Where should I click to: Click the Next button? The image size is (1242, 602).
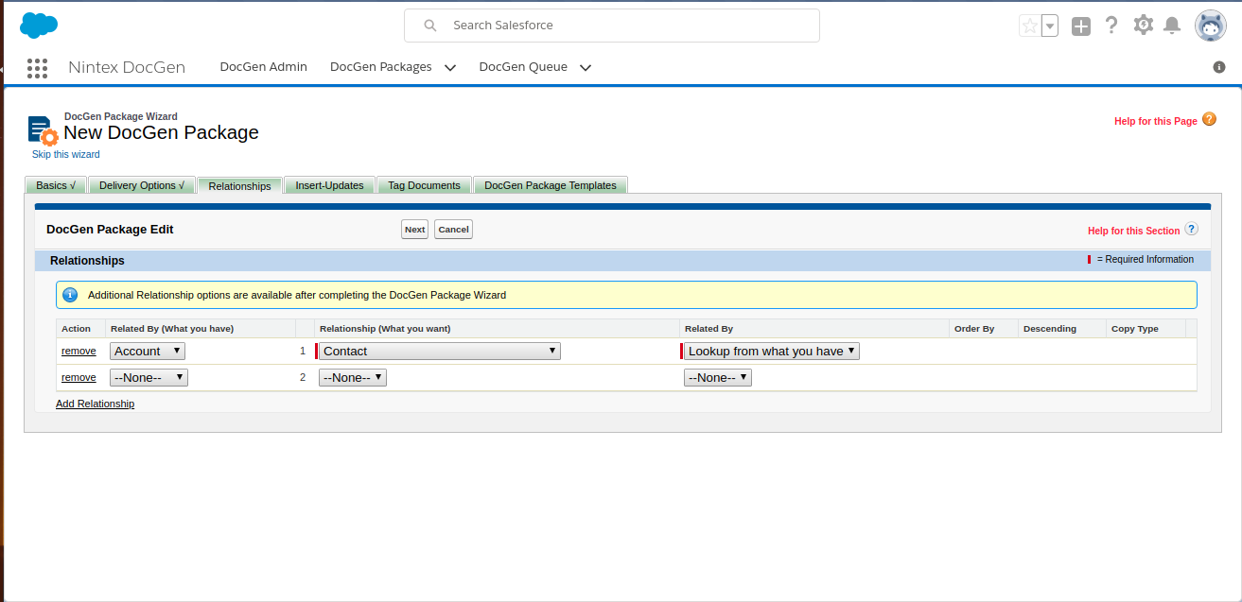coord(414,230)
